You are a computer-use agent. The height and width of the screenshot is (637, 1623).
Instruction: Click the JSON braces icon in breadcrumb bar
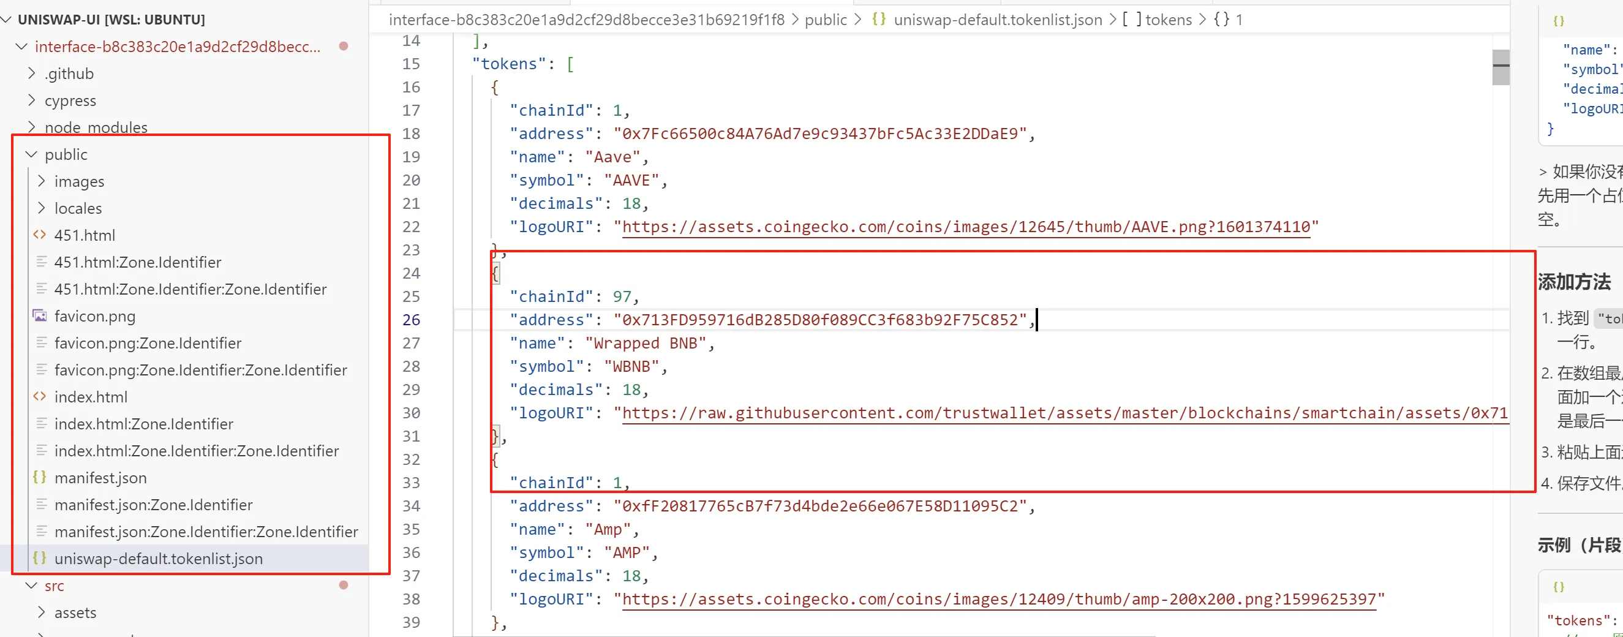click(x=878, y=20)
